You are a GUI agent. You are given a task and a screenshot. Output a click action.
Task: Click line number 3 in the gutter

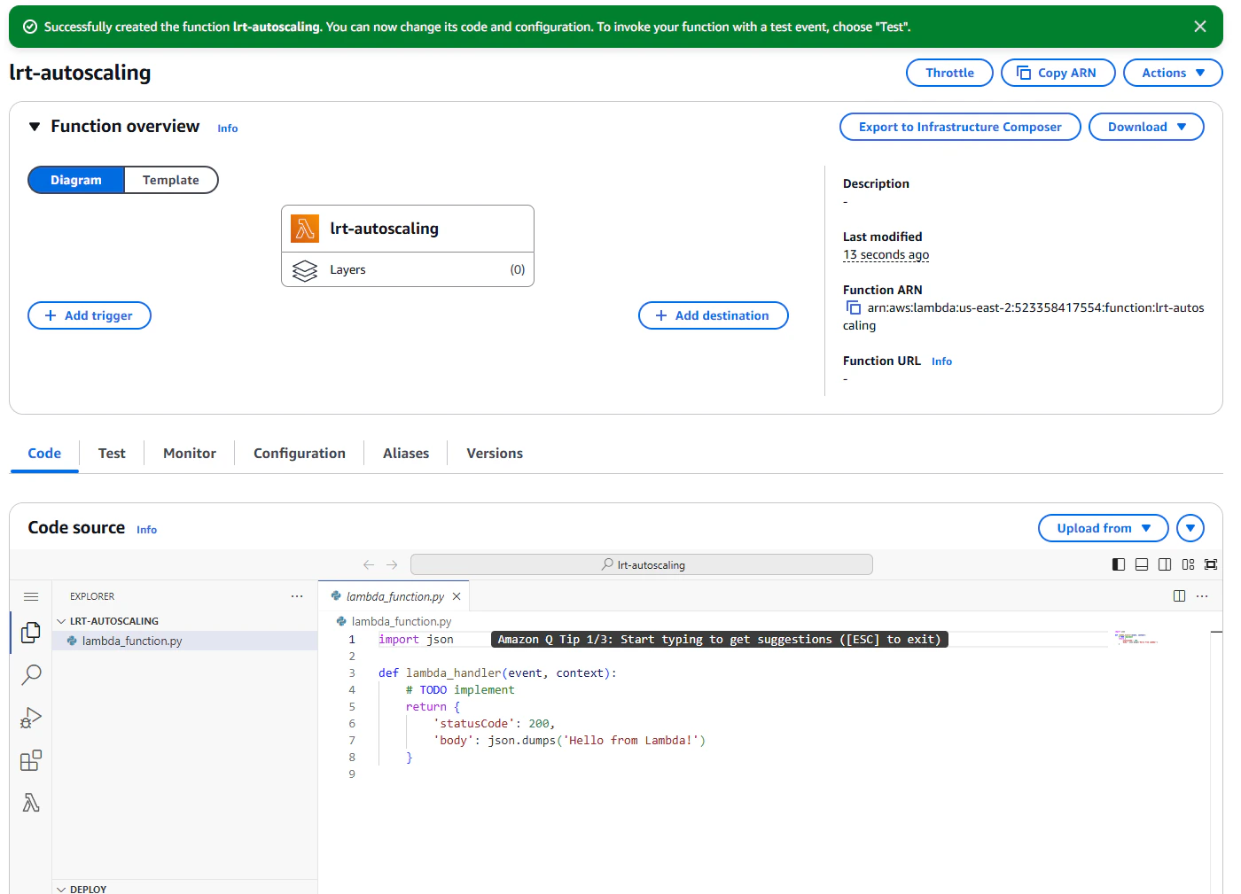(352, 673)
